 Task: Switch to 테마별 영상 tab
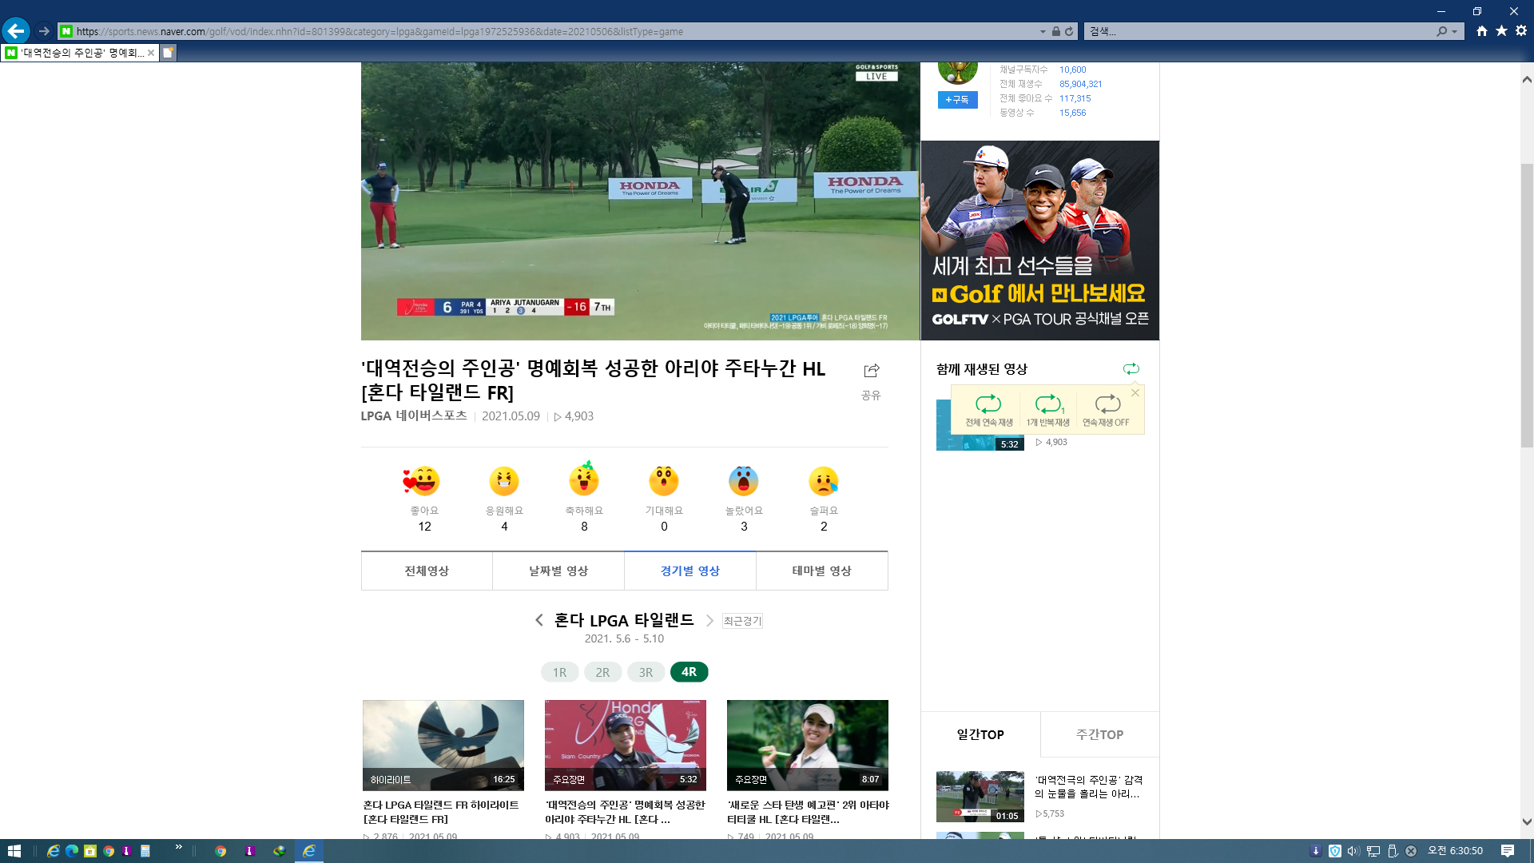822,571
